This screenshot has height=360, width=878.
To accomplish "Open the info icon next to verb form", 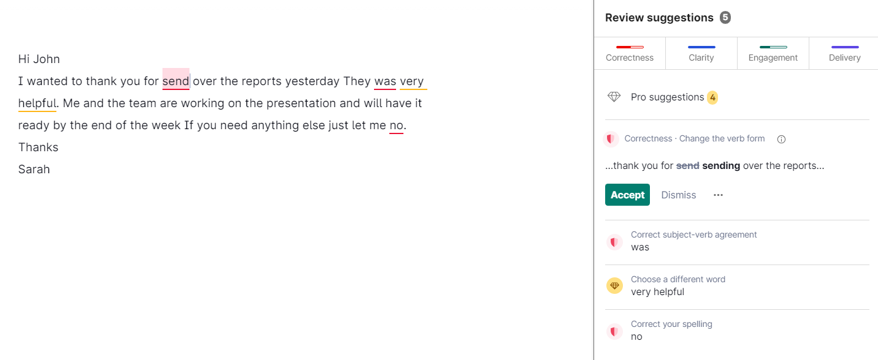I will pyautogui.click(x=781, y=139).
